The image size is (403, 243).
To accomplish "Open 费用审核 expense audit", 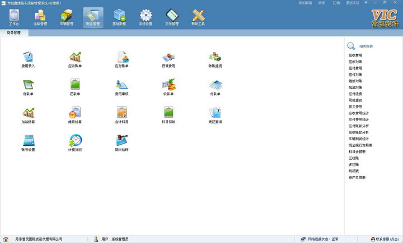I will tap(121, 87).
